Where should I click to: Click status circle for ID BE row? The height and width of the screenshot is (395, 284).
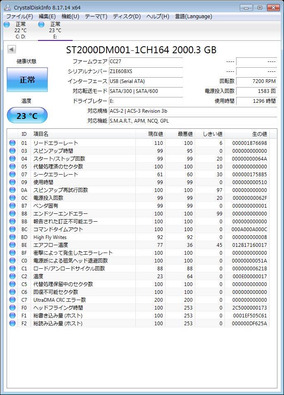tap(12, 245)
